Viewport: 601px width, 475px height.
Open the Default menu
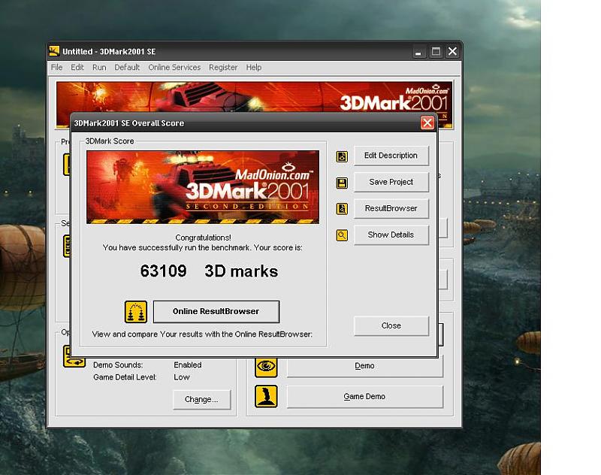[127, 67]
